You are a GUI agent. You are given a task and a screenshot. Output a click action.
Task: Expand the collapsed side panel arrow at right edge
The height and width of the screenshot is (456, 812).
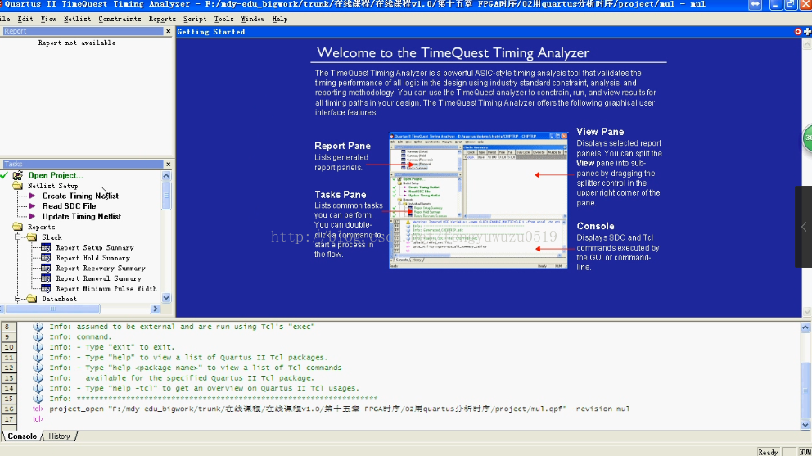click(804, 227)
